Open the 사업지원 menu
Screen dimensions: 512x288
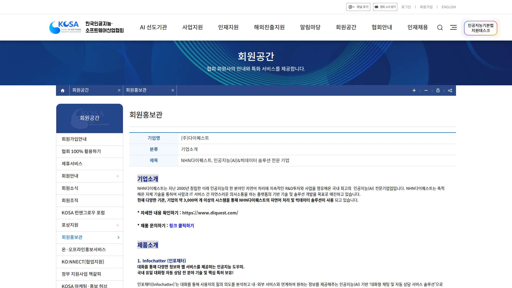(x=193, y=27)
